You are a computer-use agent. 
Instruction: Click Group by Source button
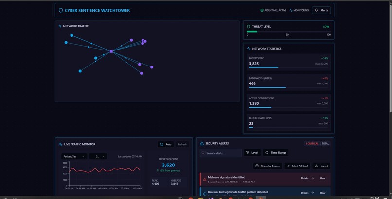tap(267, 166)
